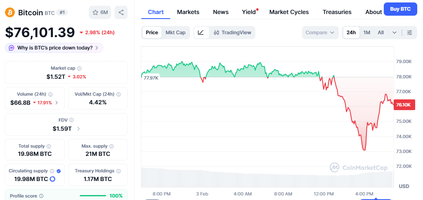Switch to line chart view icon
This screenshot has height=200, width=423.
[x=201, y=33]
